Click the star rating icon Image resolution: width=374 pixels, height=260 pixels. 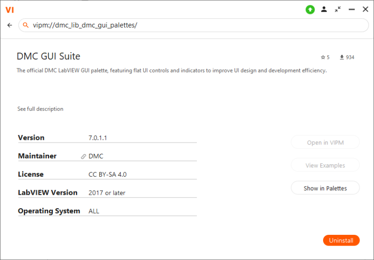(323, 57)
